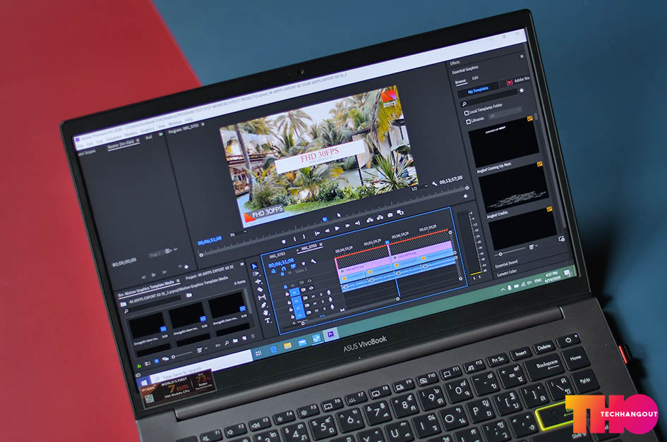This screenshot has width=667, height=442.
Task: Open Premiere Pro from Windows taskbar
Action: [330, 334]
